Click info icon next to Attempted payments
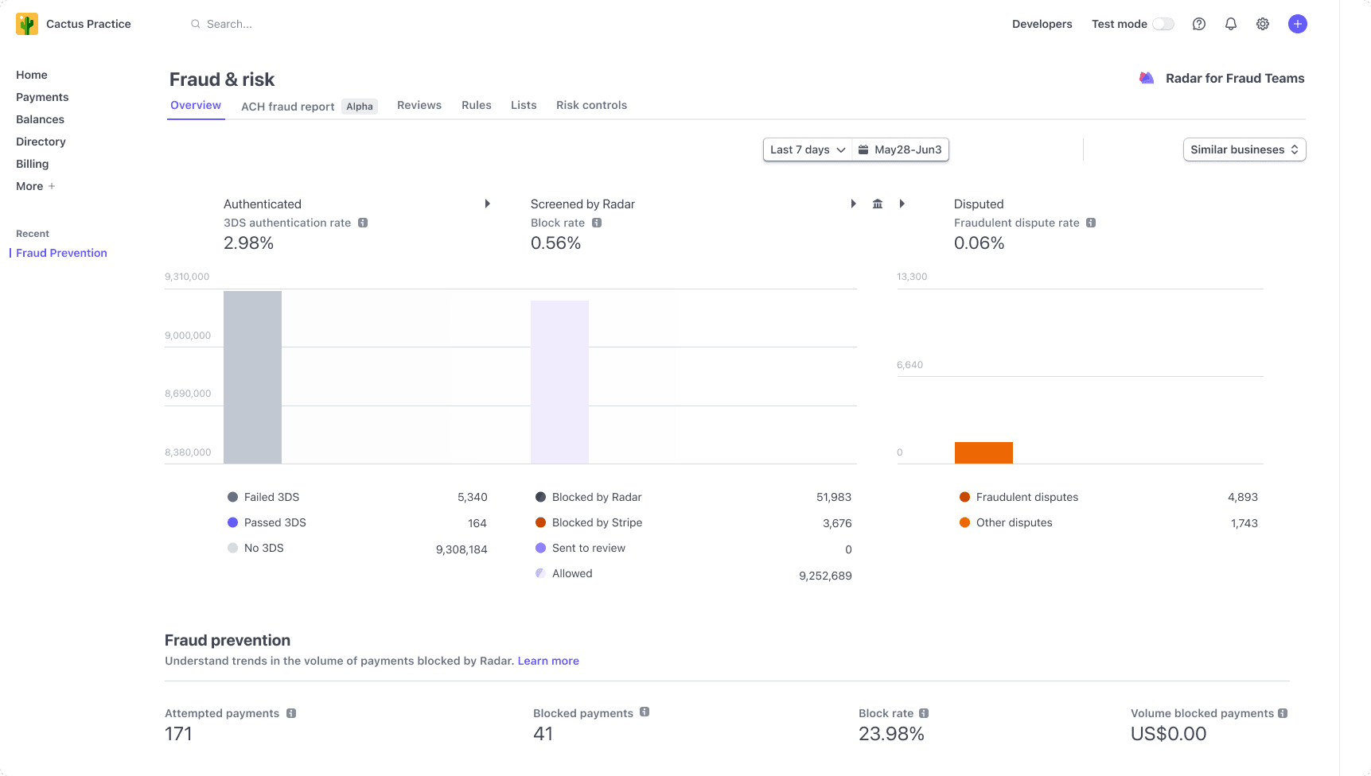 point(290,713)
